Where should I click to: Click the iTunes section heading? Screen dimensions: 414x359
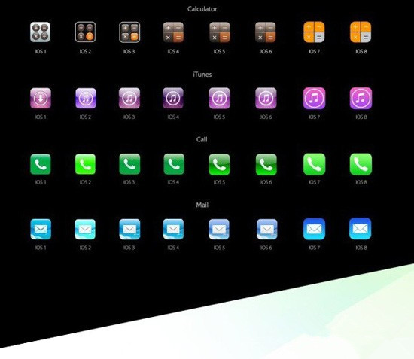click(202, 75)
